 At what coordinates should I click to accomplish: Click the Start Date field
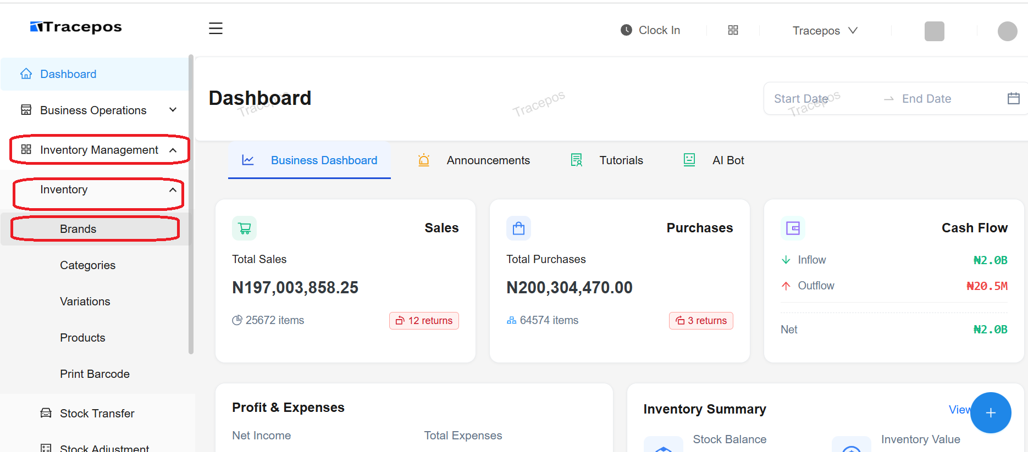(822, 99)
